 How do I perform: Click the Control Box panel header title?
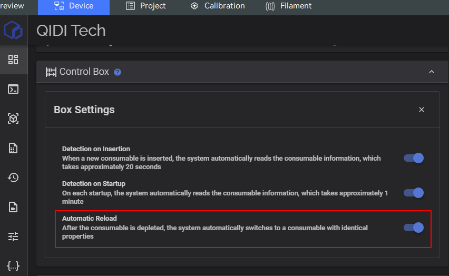(84, 72)
